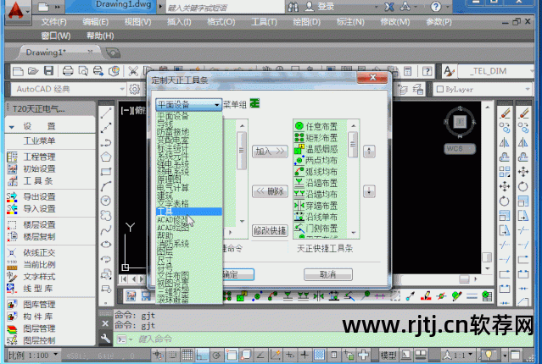This screenshot has width=542, height=364.
Task: Open the _TEL_DIM text style dropdown
Action: (x=497, y=71)
